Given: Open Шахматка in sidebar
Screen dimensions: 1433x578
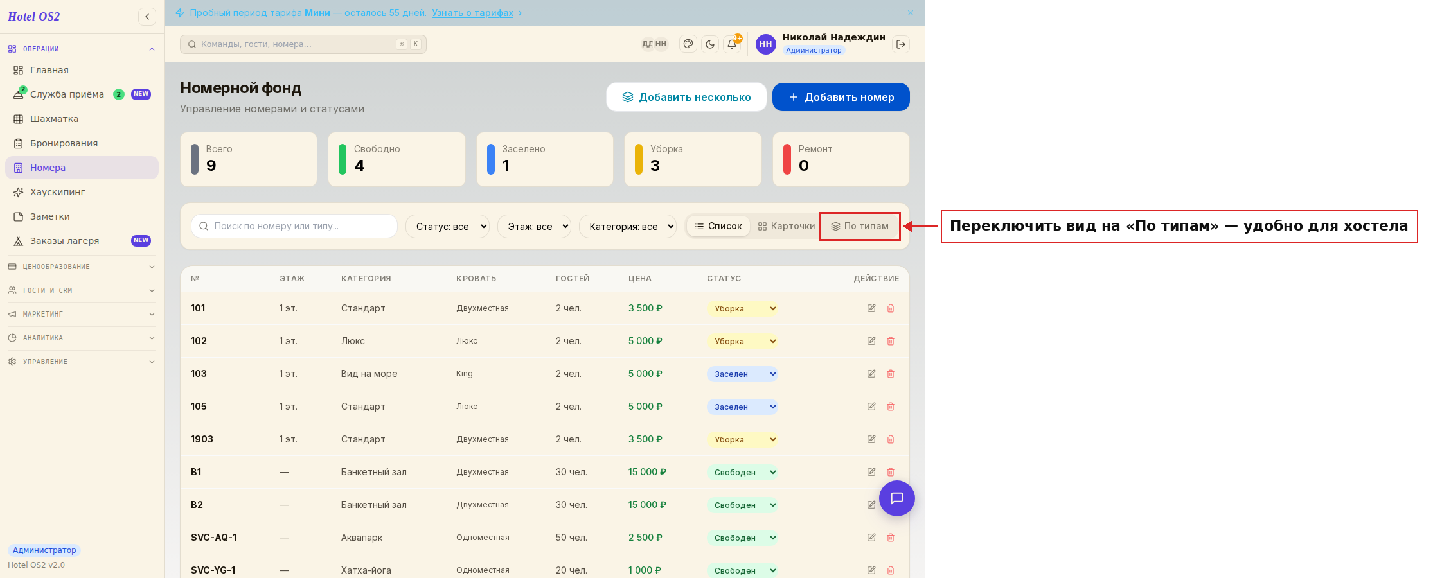Looking at the screenshot, I should [x=82, y=119].
